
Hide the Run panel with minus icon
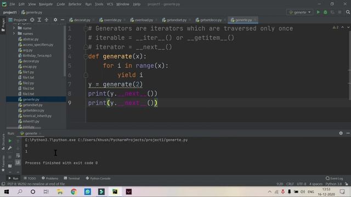point(348,133)
